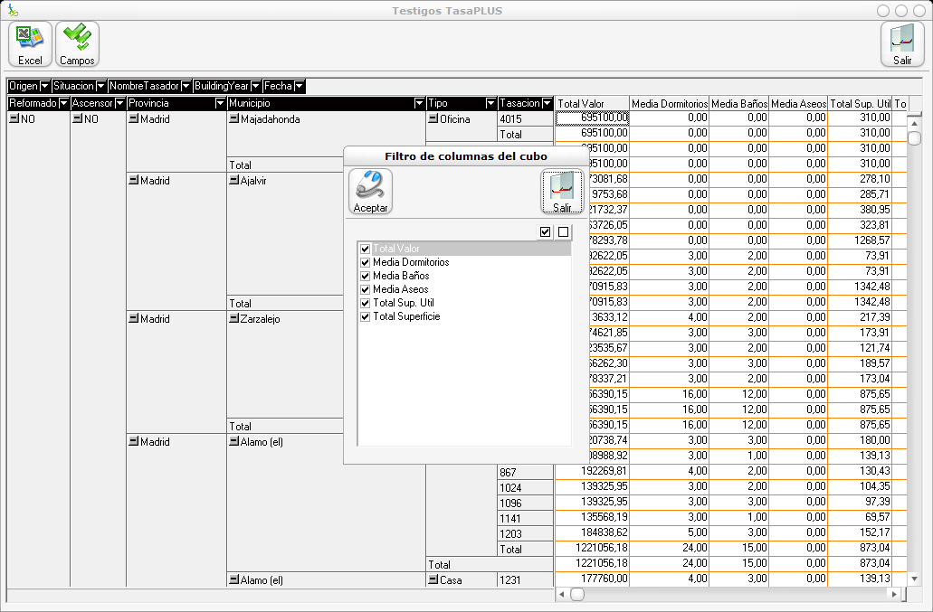This screenshot has width=933, height=612.
Task: Collapse the Majadahonda municipality row
Action: pos(233,119)
